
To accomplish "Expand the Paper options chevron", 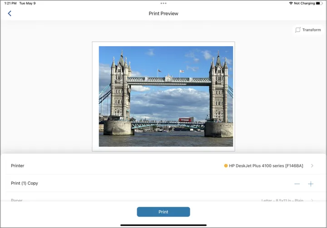I will pos(312,200).
